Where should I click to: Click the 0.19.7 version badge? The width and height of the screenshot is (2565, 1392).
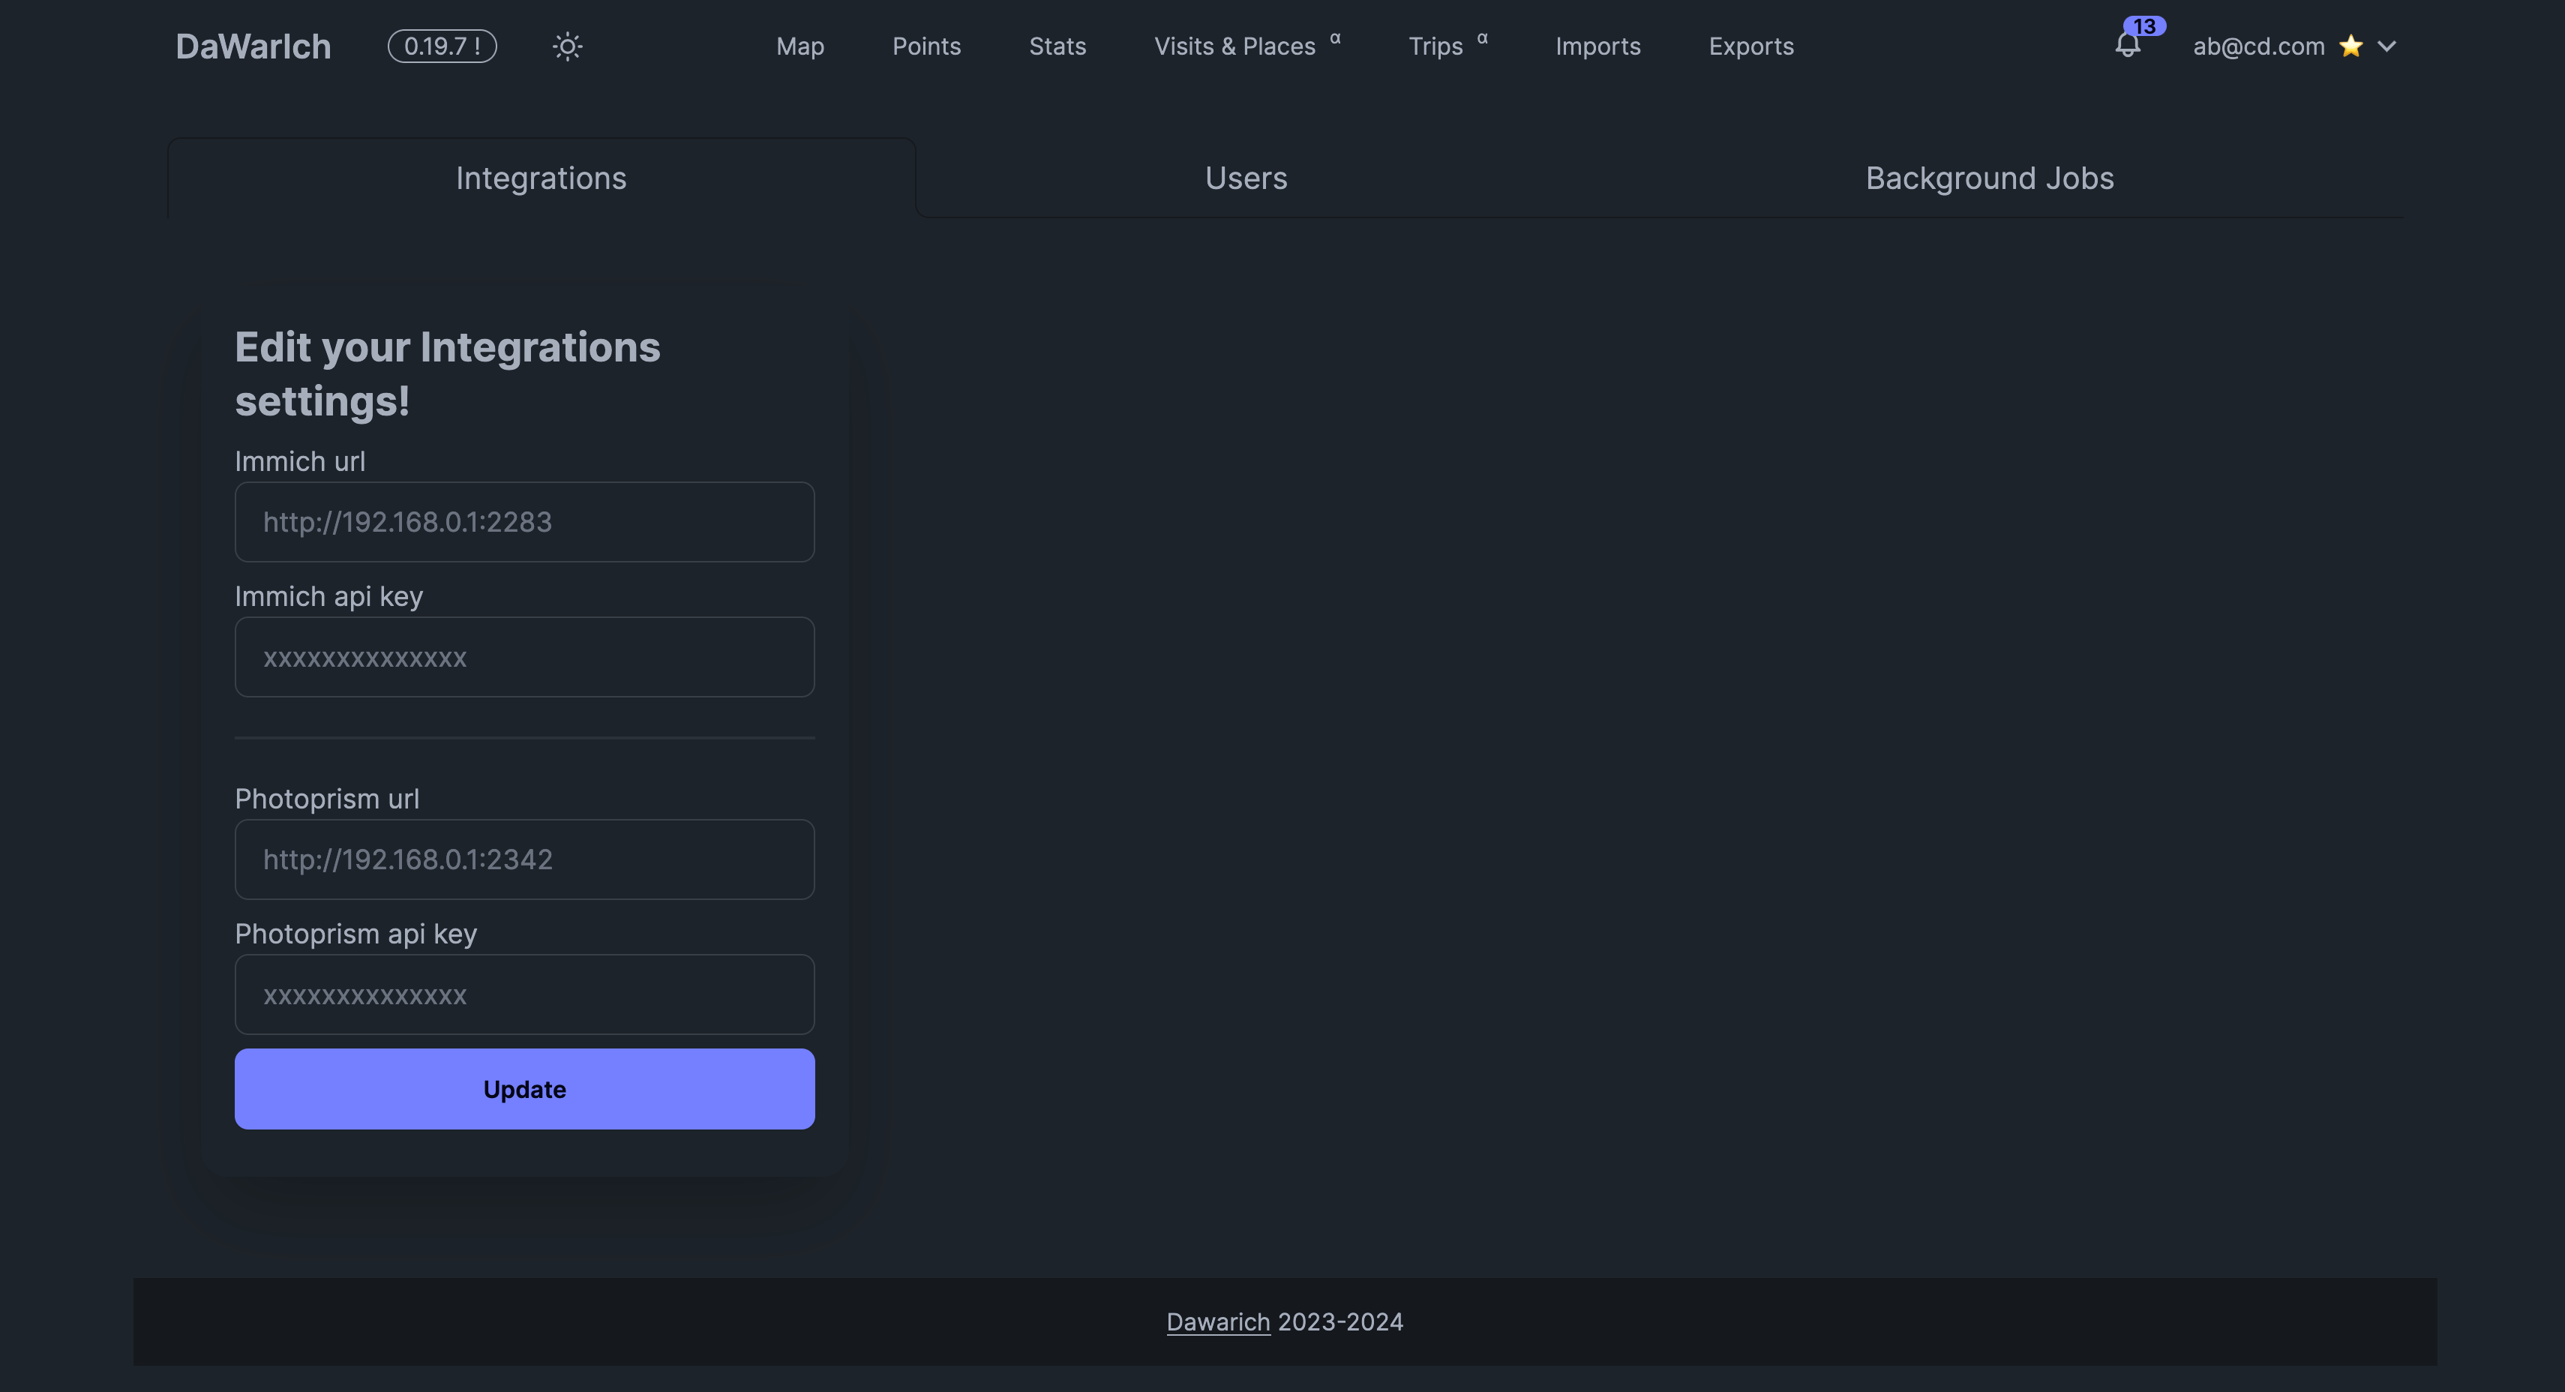442,46
